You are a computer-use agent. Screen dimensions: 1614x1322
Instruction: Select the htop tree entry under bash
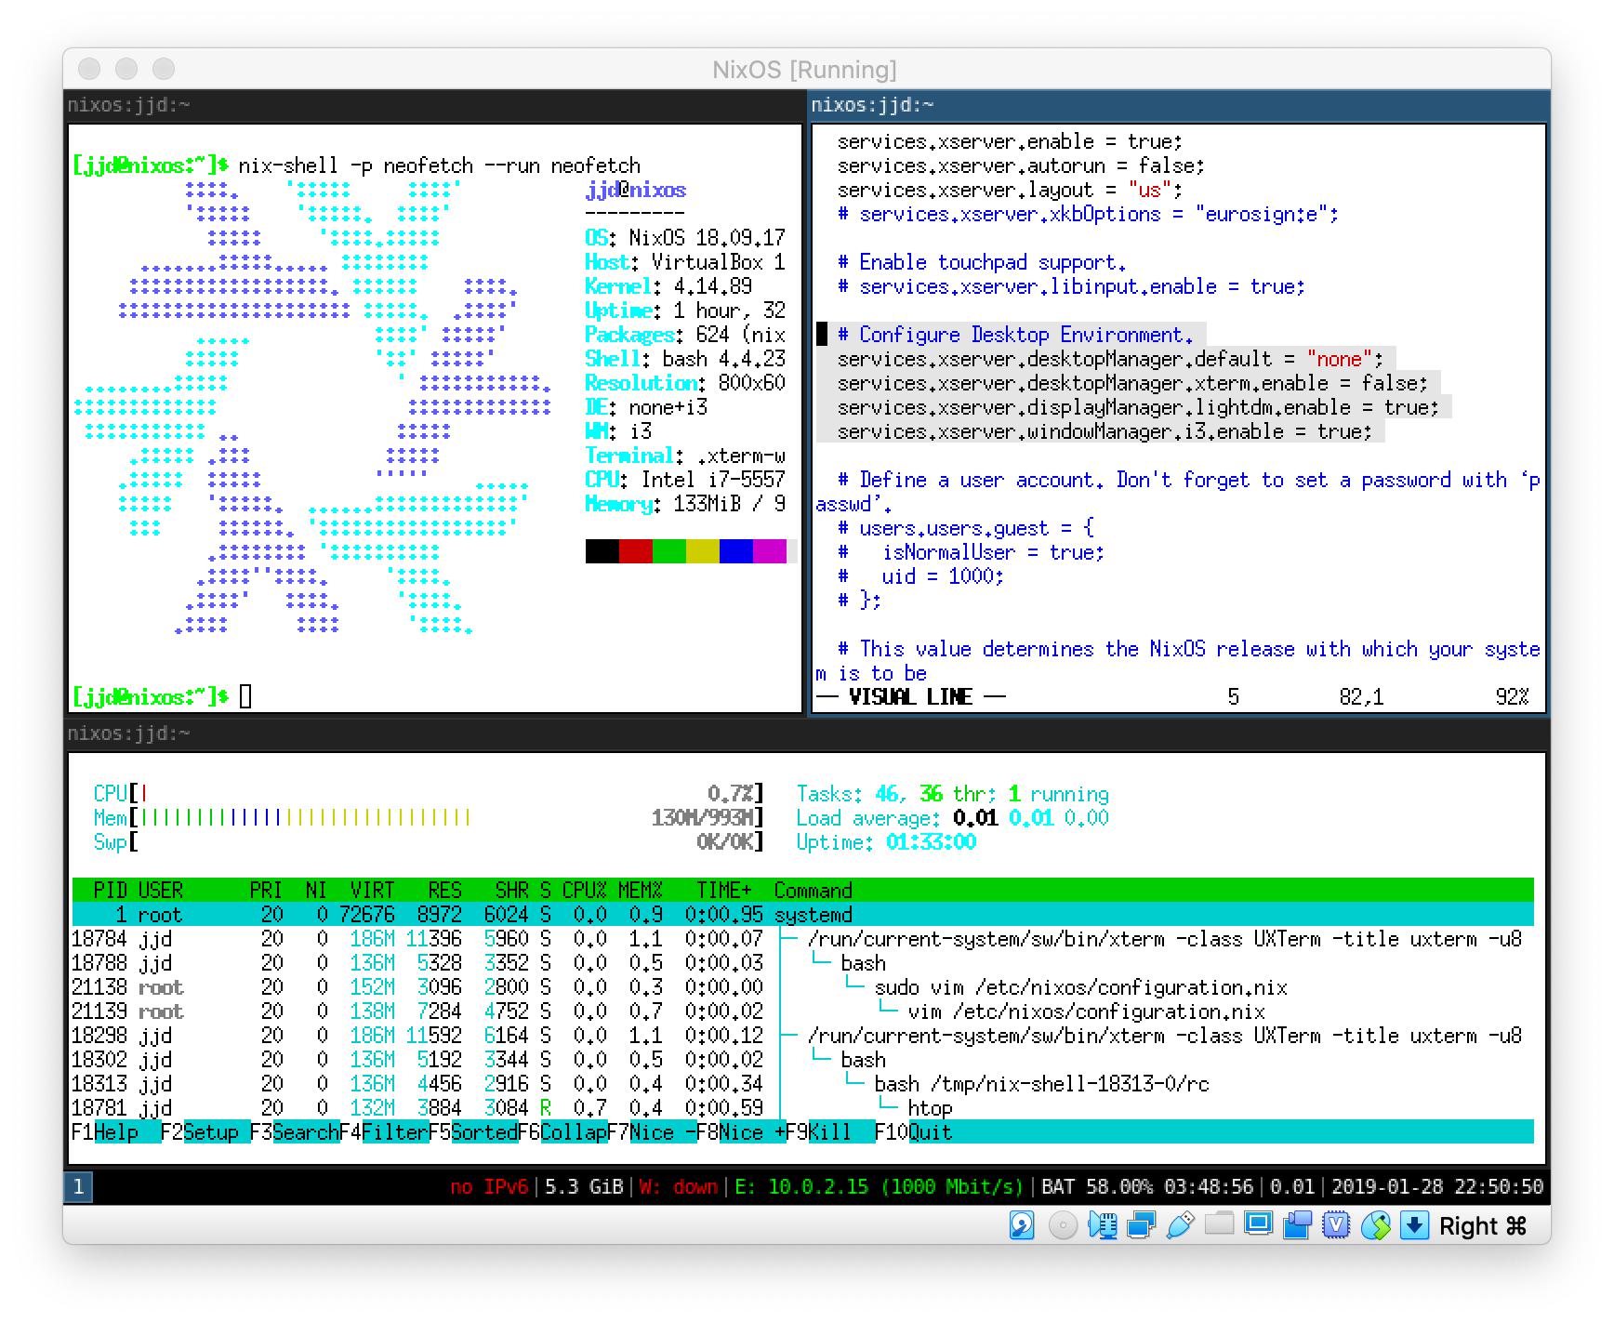point(930,1107)
